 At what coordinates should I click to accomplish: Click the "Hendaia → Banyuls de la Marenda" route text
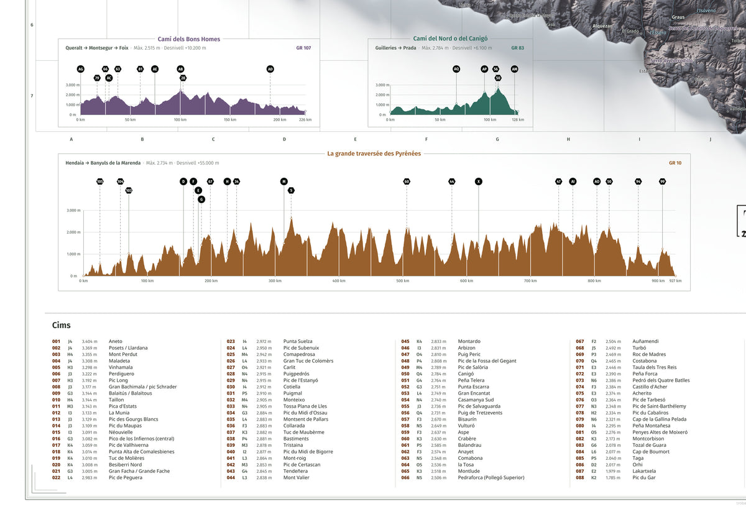103,163
